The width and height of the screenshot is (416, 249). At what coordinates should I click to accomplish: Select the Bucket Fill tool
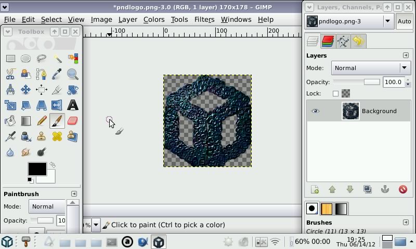[x=10, y=121]
